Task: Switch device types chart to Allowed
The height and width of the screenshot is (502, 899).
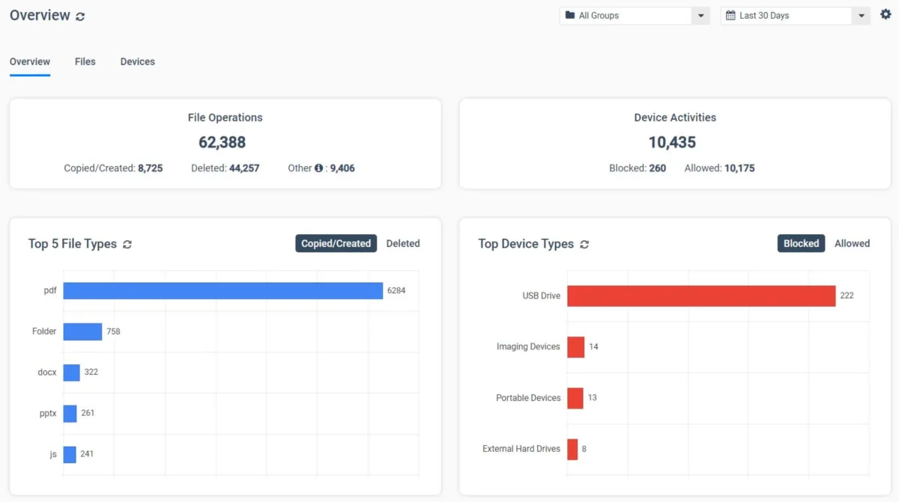Action: 852,243
